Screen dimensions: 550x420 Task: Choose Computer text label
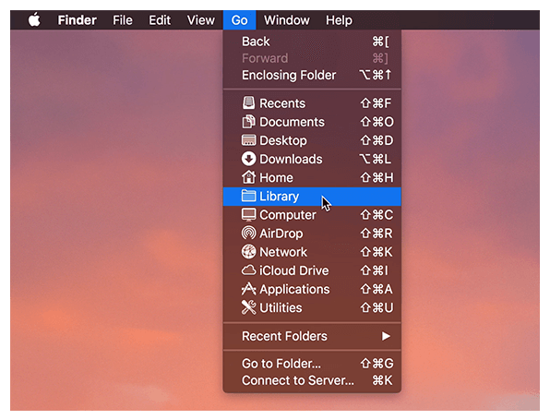coord(288,215)
